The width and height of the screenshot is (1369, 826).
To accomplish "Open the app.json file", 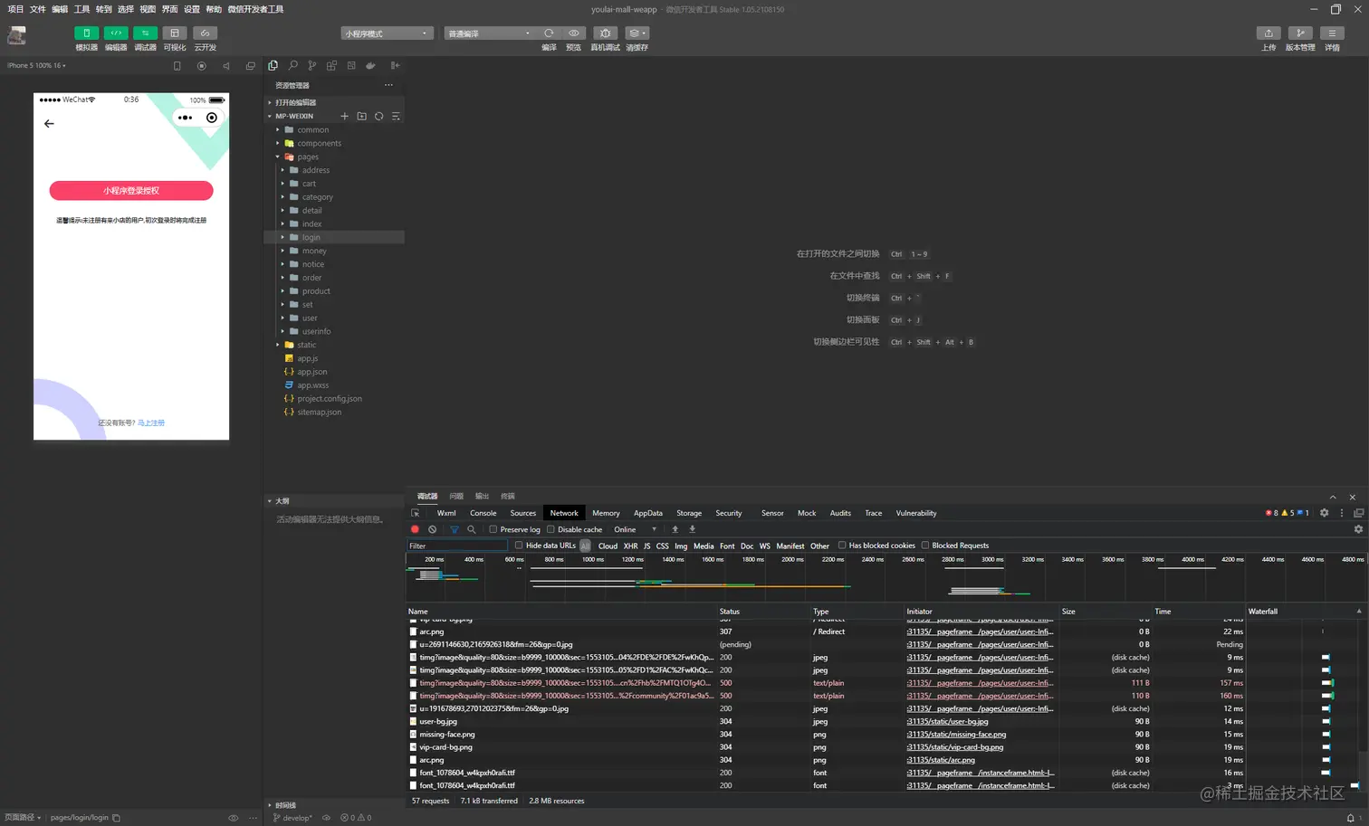I will (x=312, y=372).
